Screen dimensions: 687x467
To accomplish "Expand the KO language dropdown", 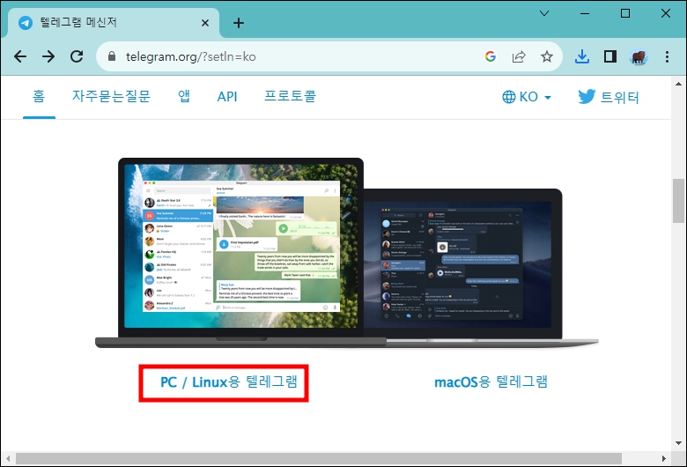I will click(x=527, y=96).
